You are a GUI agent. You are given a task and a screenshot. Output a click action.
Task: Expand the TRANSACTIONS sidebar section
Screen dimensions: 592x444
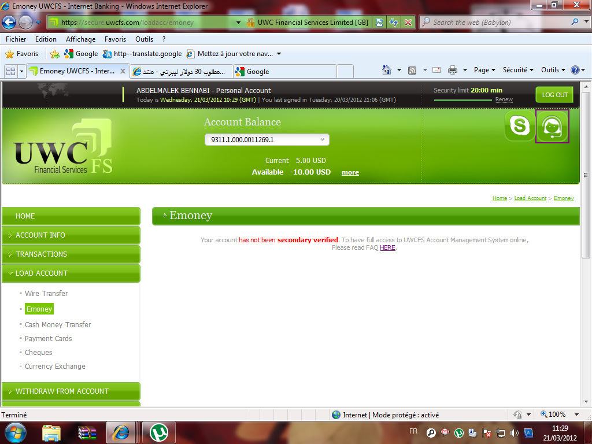(71, 254)
